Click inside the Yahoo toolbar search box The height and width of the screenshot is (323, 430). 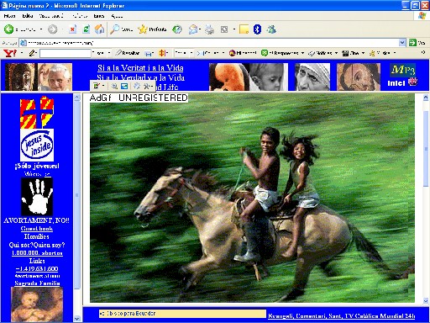tap(66, 53)
